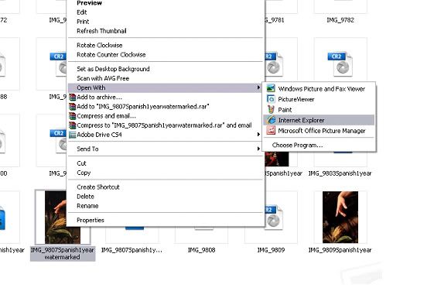
Task: Click WinRAR icon beside Compress and email
Action: click(72, 116)
